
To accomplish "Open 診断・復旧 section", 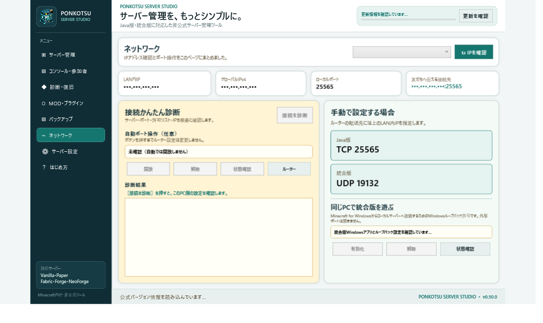I will coord(71,87).
